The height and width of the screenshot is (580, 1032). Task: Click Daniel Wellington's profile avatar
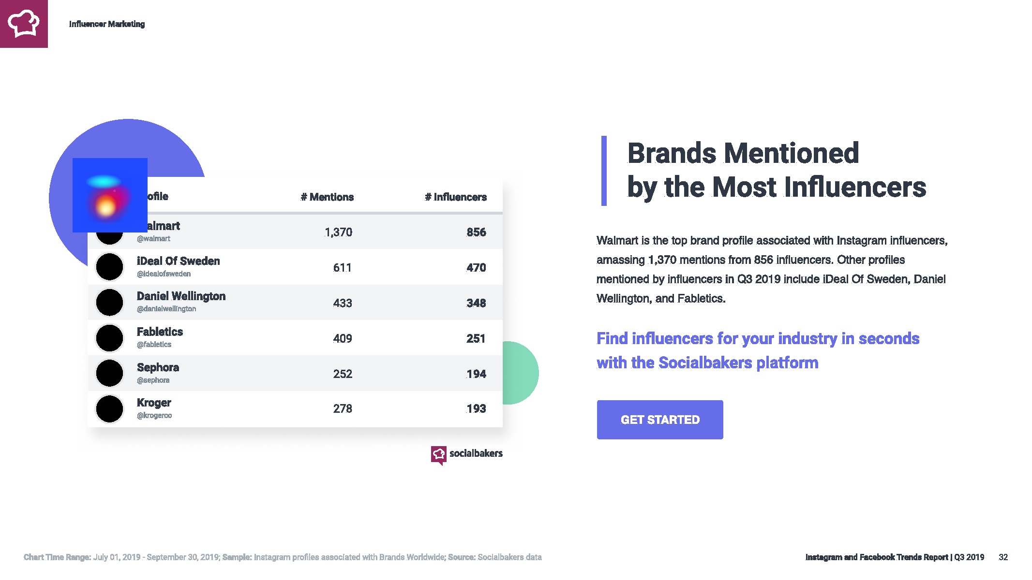(110, 303)
